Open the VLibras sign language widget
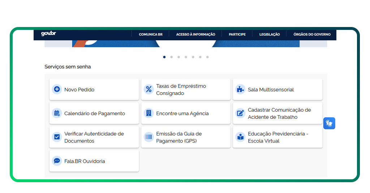This screenshot has height=193, width=370. (x=329, y=123)
